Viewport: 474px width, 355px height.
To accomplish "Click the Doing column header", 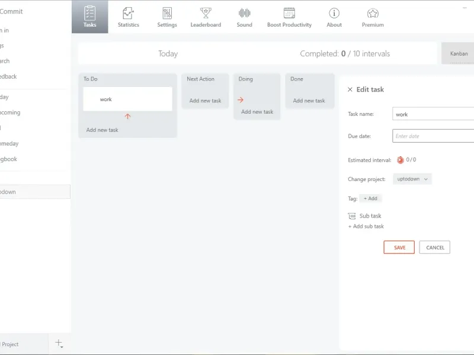I will click(x=245, y=79).
